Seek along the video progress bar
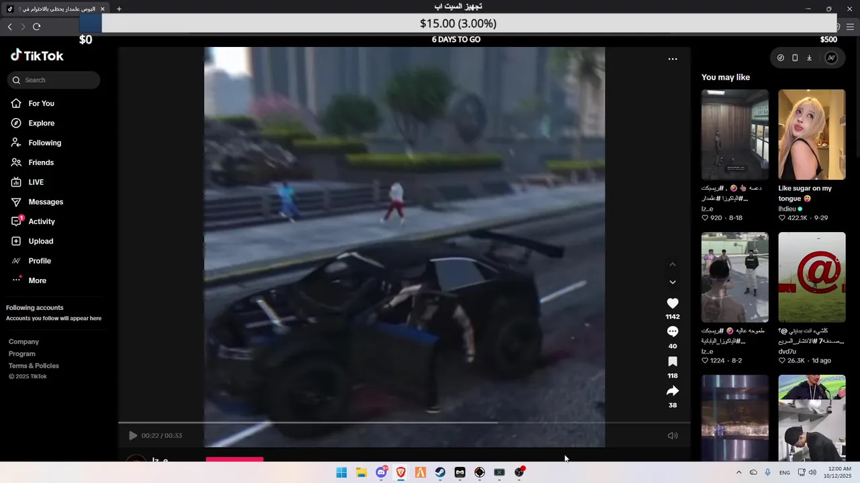This screenshot has height=483, width=860. click(404, 423)
